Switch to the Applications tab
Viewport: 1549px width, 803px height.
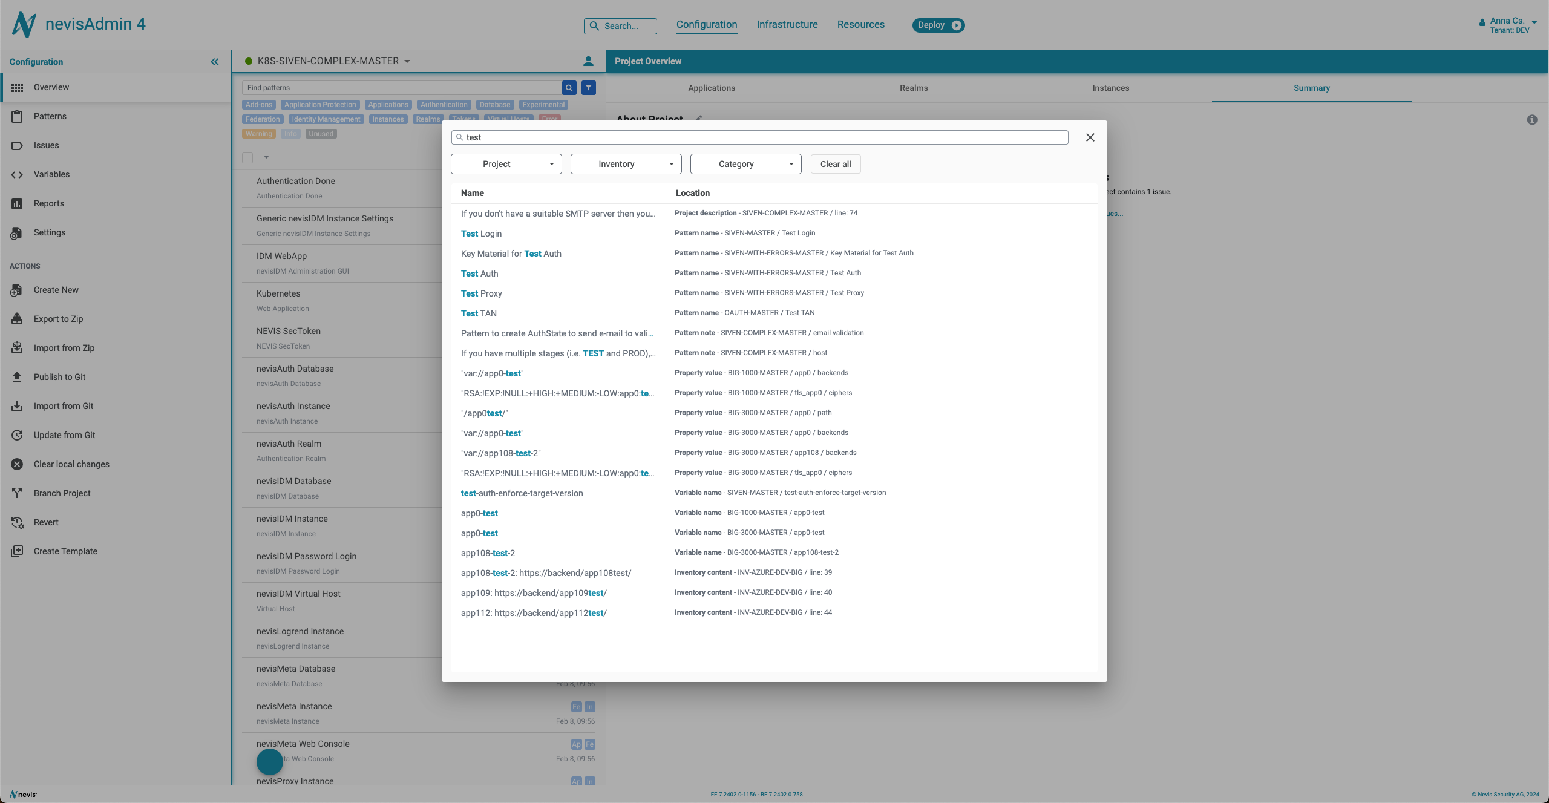click(x=712, y=88)
